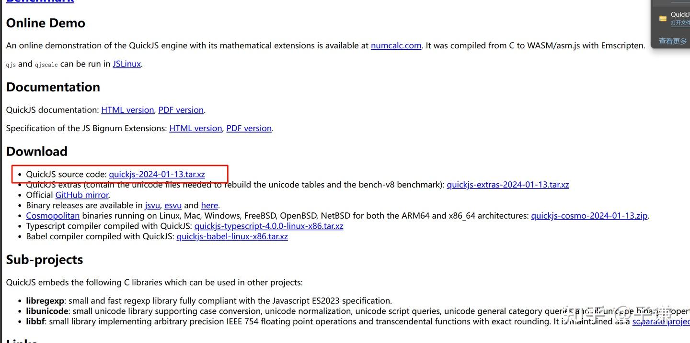Open the esvu binary releases link
Image resolution: width=690 pixels, height=343 pixels.
tap(173, 205)
